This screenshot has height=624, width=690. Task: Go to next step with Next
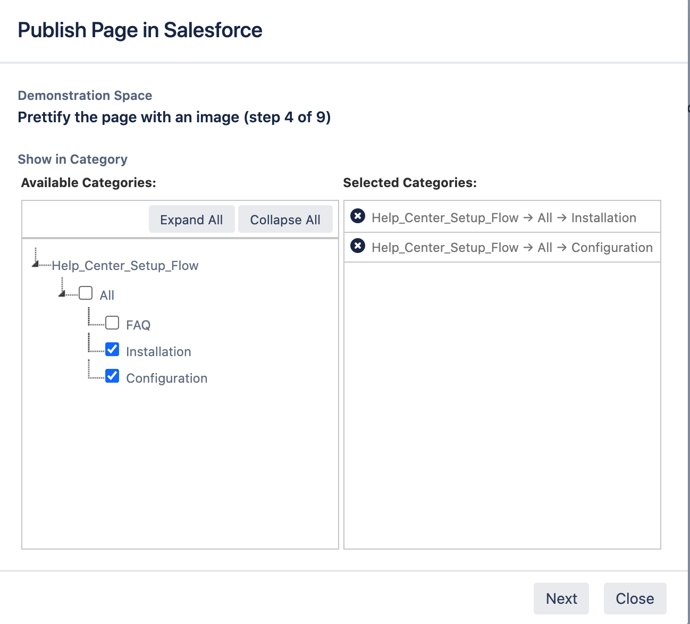pos(561,598)
